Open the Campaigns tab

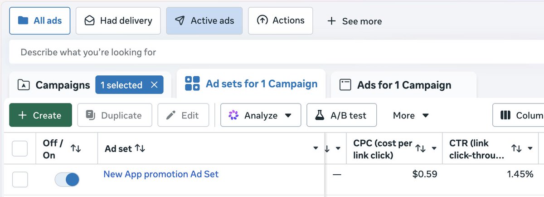click(54, 85)
